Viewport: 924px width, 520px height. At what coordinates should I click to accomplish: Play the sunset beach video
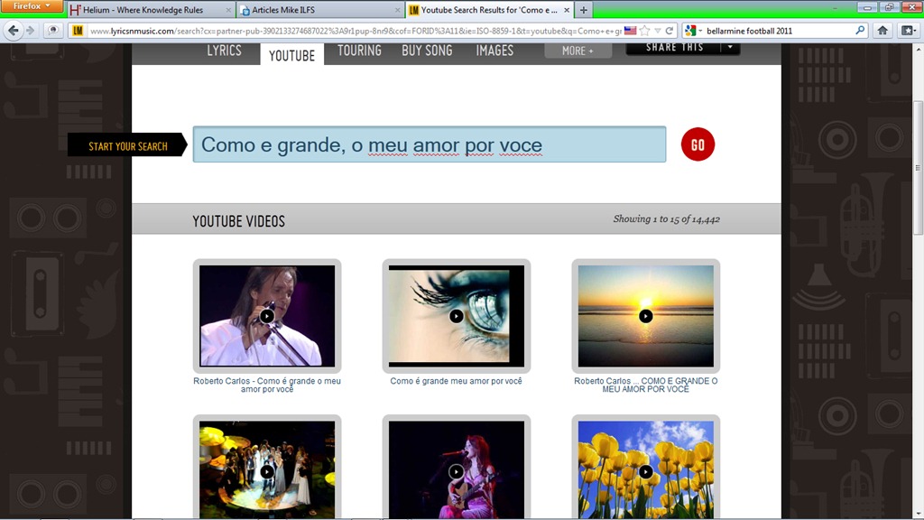(646, 316)
